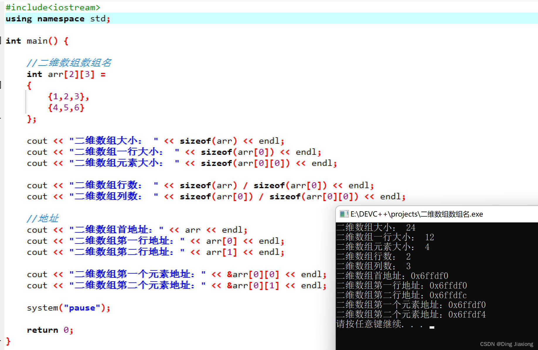This screenshot has width=538, height=350.
Task: Click the 二维数组首地址 output line
Action: point(393,275)
